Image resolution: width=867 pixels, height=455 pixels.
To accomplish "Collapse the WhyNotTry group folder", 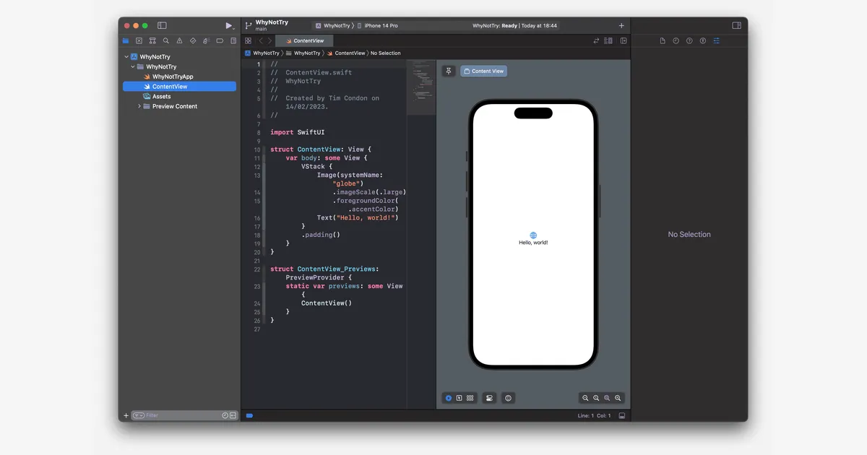I will pyautogui.click(x=133, y=66).
